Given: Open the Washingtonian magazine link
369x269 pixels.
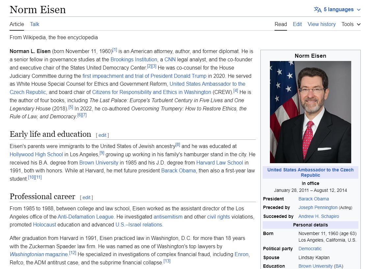Looking at the screenshot, I should point(39,254).
